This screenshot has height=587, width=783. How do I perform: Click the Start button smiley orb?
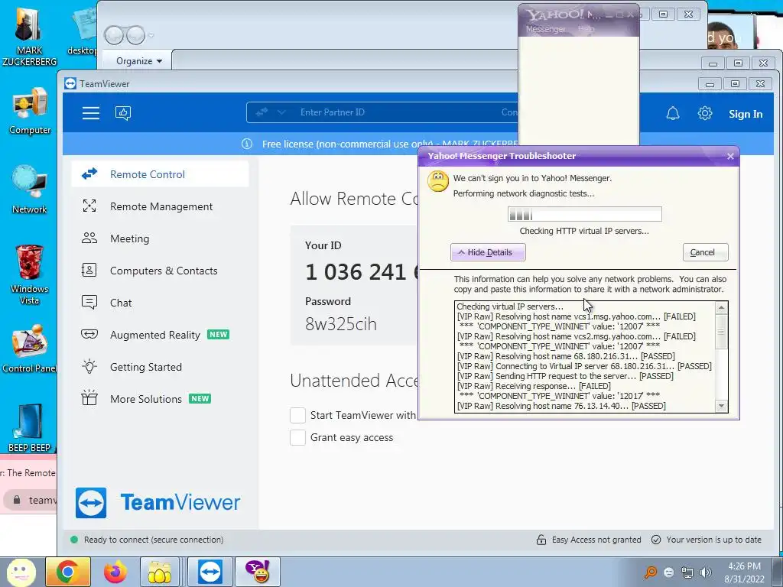(21, 572)
